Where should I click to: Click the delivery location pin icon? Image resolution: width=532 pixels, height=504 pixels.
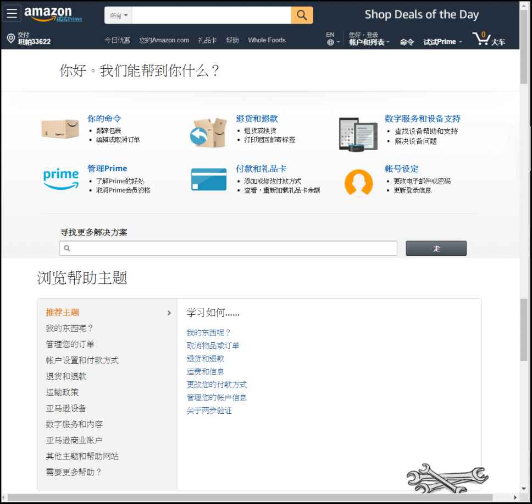[11, 39]
